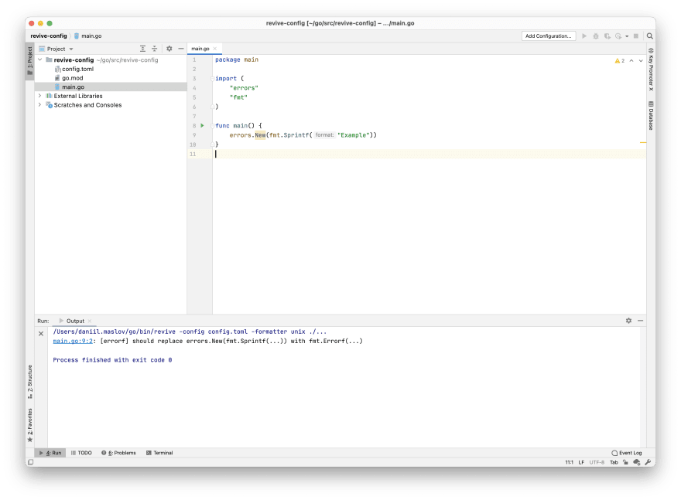Open the Key Promoter X side panel
Viewport: 681px width, 500px height.
click(651, 70)
